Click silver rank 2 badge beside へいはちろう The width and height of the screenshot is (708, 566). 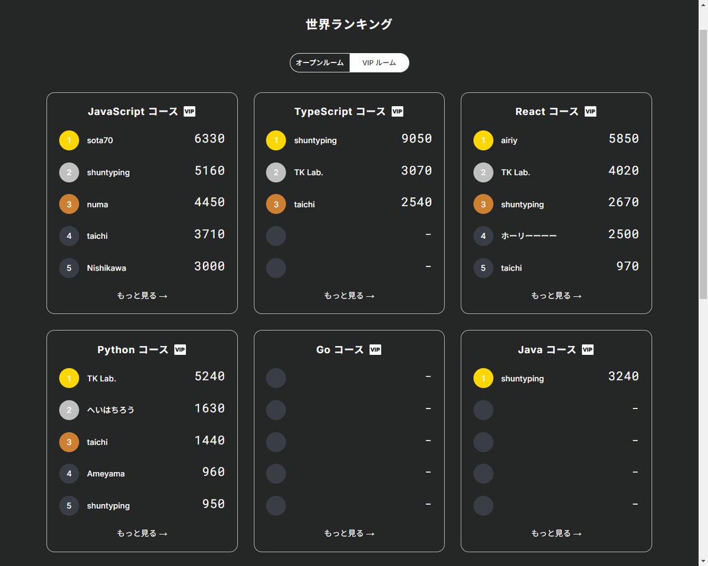[69, 410]
